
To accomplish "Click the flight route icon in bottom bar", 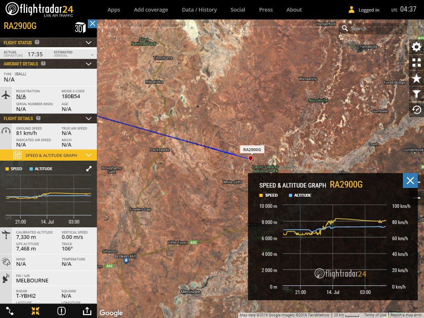I will coord(10,311).
